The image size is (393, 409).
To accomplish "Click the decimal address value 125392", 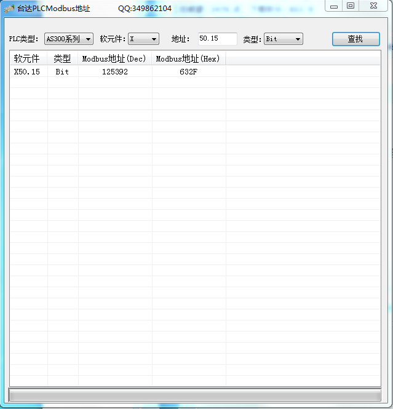I will (x=114, y=72).
